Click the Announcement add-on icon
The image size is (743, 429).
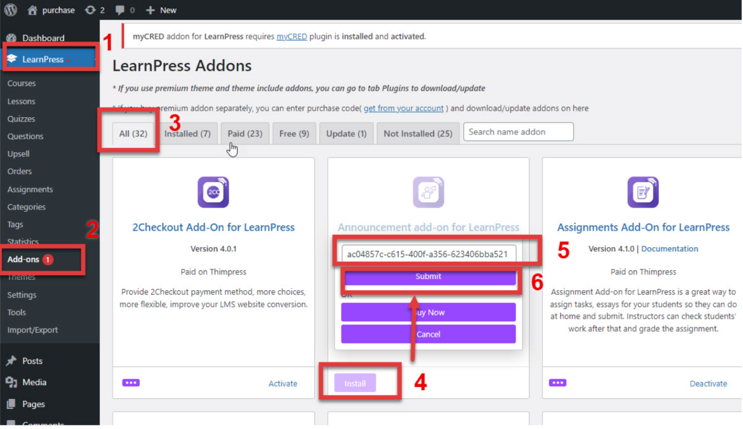[x=428, y=192]
